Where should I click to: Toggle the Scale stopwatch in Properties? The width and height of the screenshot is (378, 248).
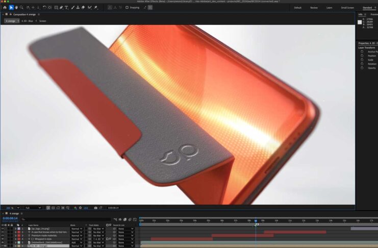362,60
